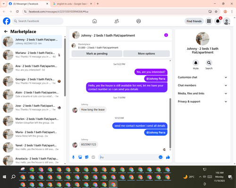Go to the Home feed icon

(94, 21)
